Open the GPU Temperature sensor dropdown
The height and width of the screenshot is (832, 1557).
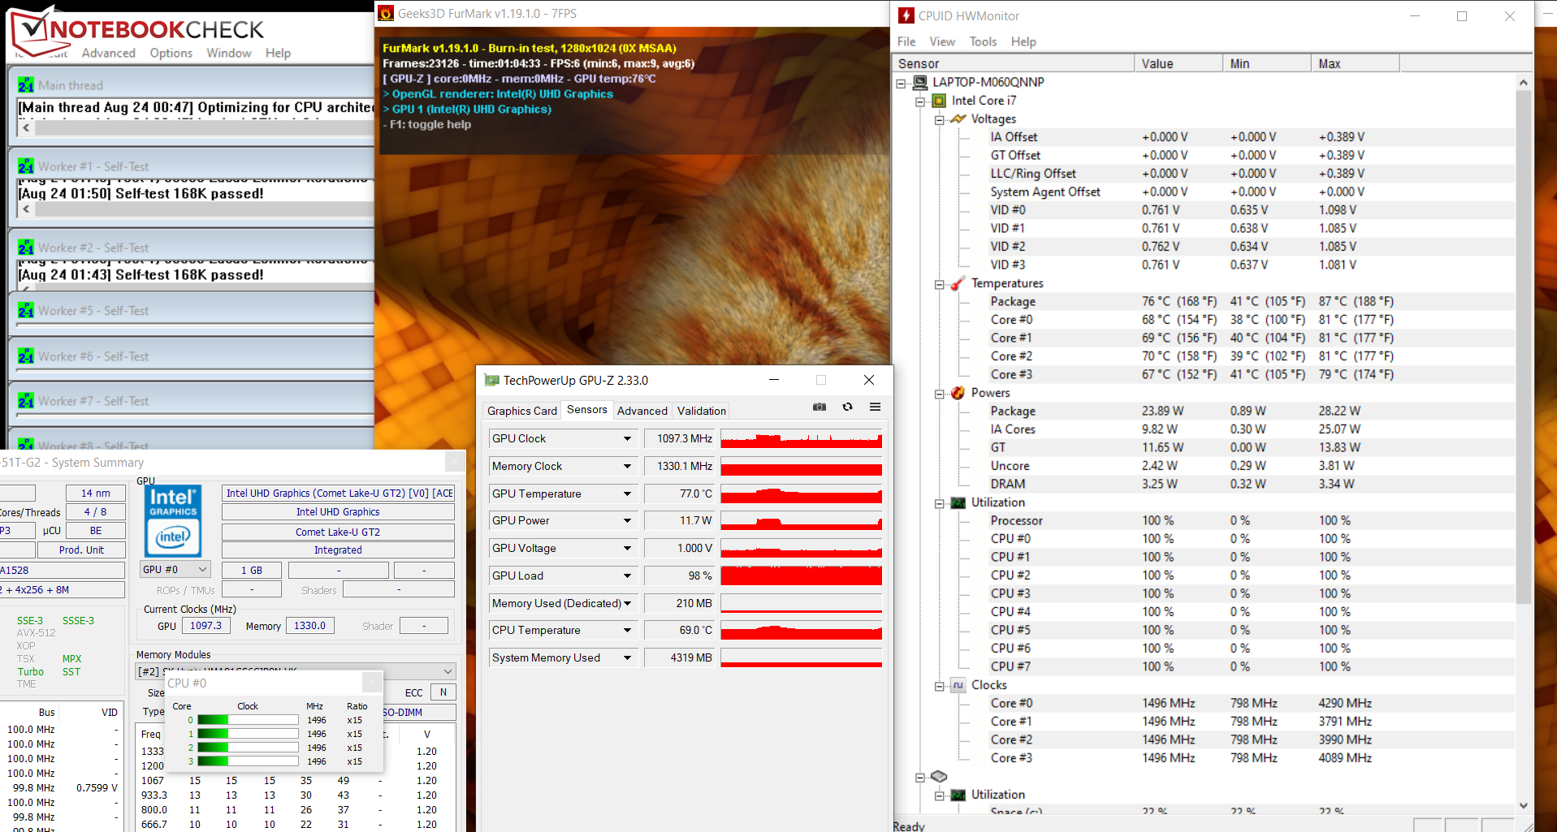click(628, 494)
